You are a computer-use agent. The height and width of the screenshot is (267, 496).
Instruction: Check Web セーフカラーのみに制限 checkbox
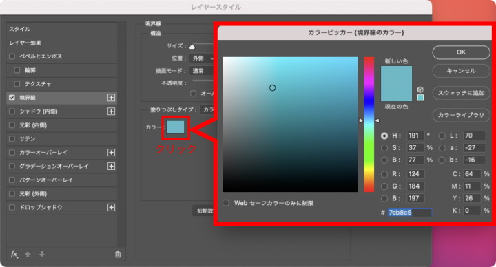[x=226, y=203]
